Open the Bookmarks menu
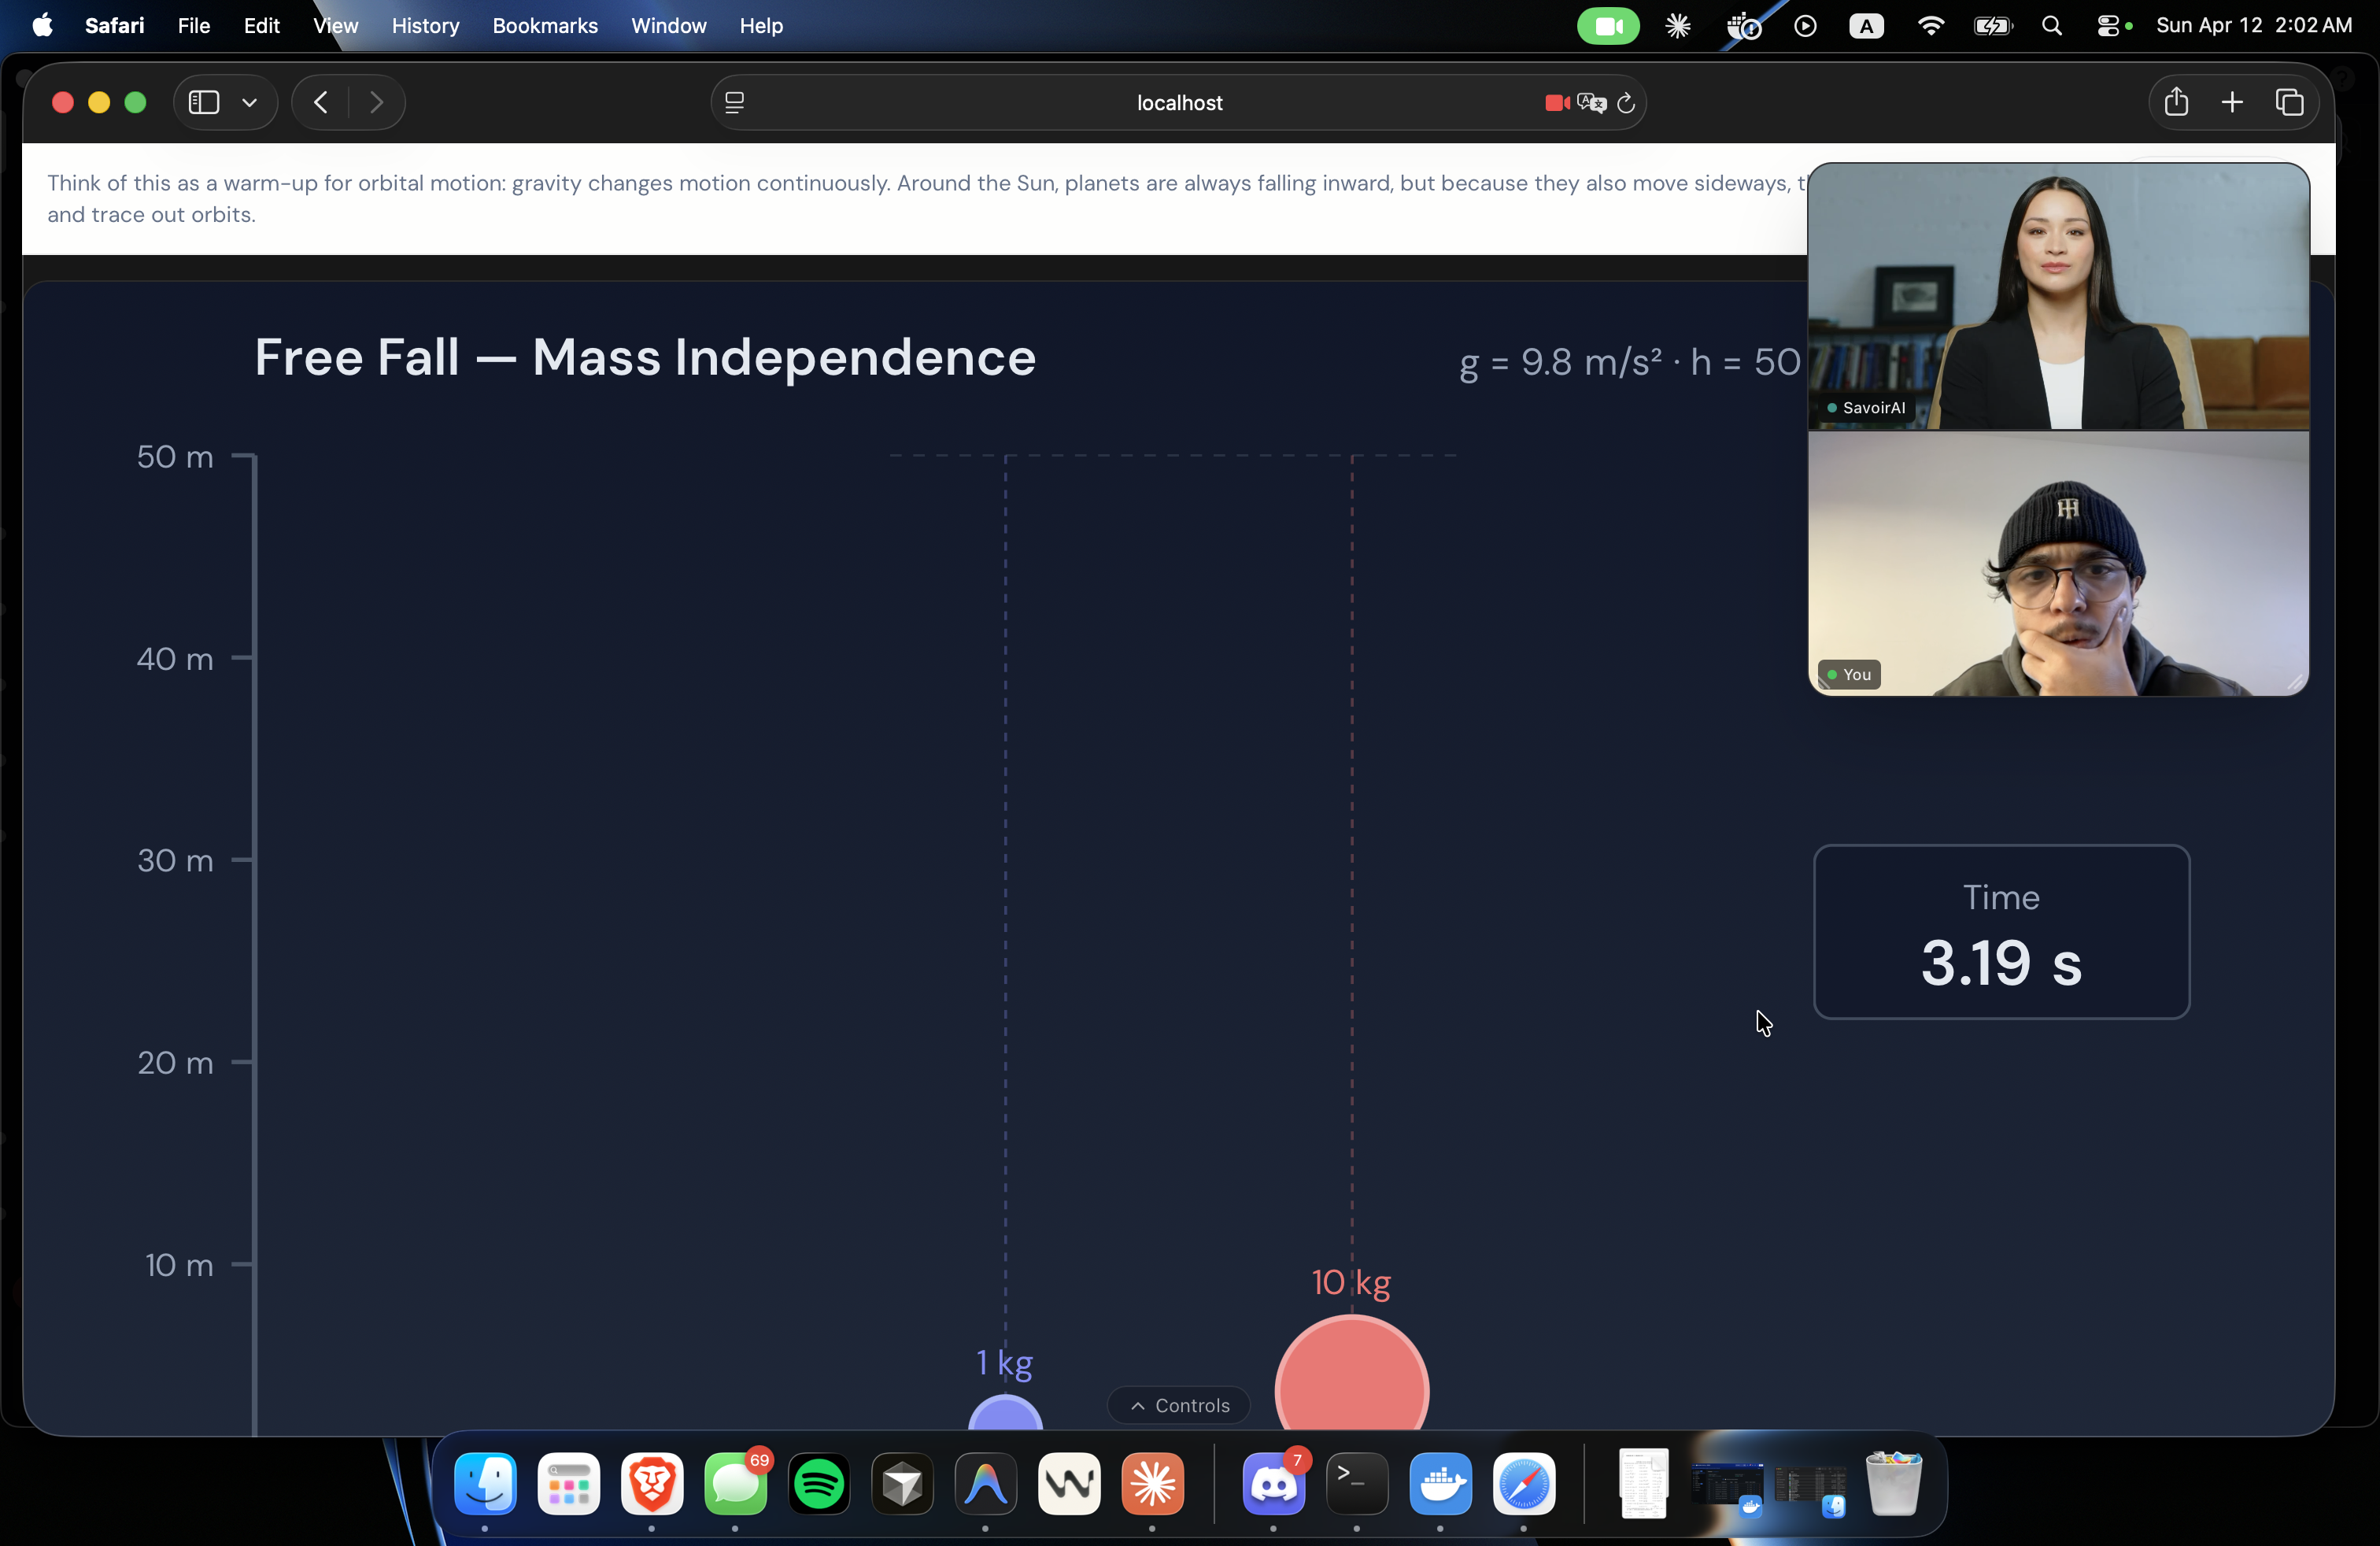The height and width of the screenshot is (1546, 2380). click(x=545, y=26)
